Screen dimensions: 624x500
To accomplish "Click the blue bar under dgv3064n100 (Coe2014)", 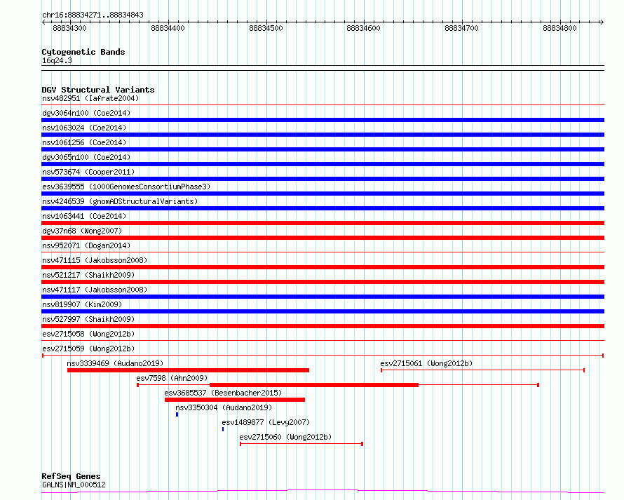I will pos(323,120).
